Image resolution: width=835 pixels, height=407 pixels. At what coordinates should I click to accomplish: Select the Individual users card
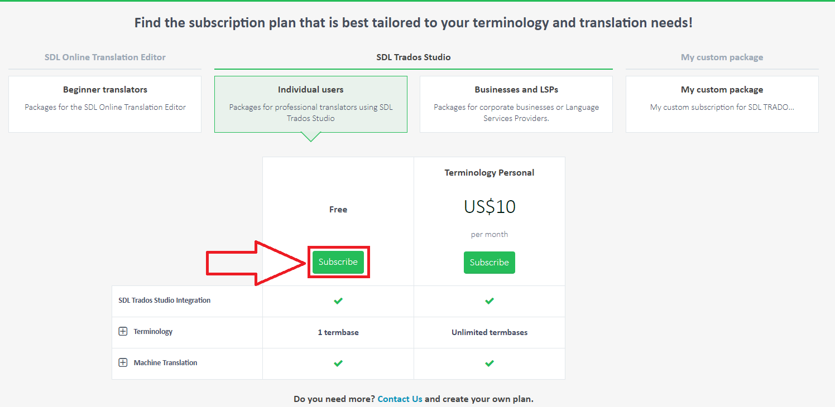click(x=311, y=104)
